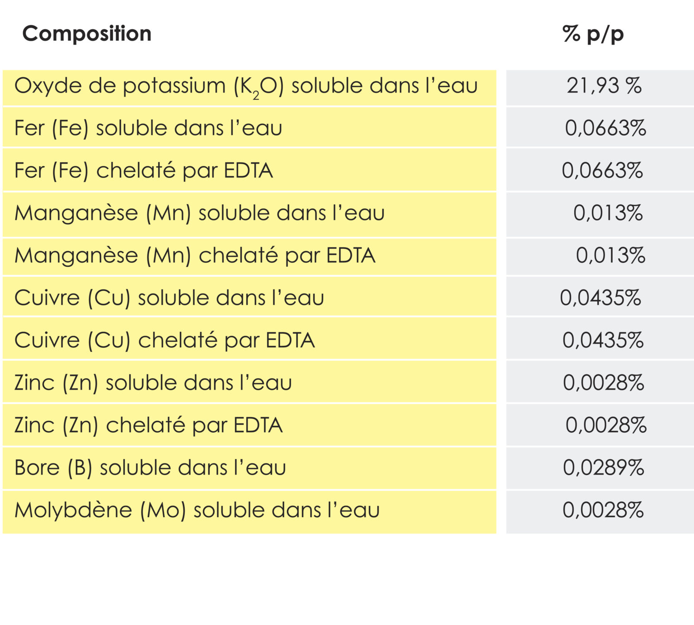Select Manganèse (Mn) soluble dans l'eau label
Screen dimensions: 694x625
(x=199, y=213)
